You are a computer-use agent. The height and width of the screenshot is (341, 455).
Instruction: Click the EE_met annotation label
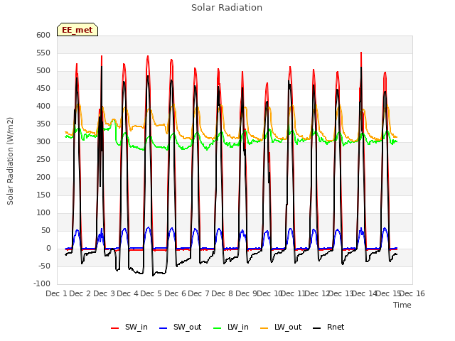click(x=77, y=30)
